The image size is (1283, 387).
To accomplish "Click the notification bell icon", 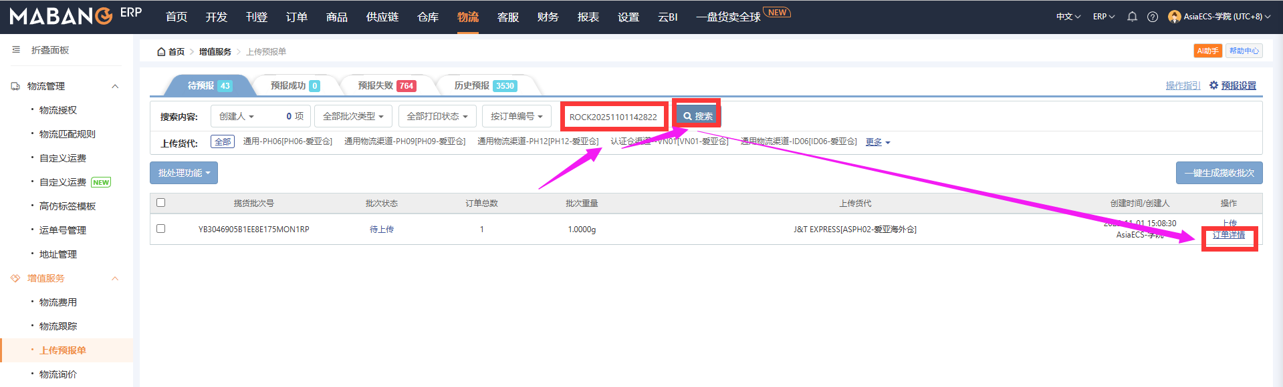I will (1132, 17).
